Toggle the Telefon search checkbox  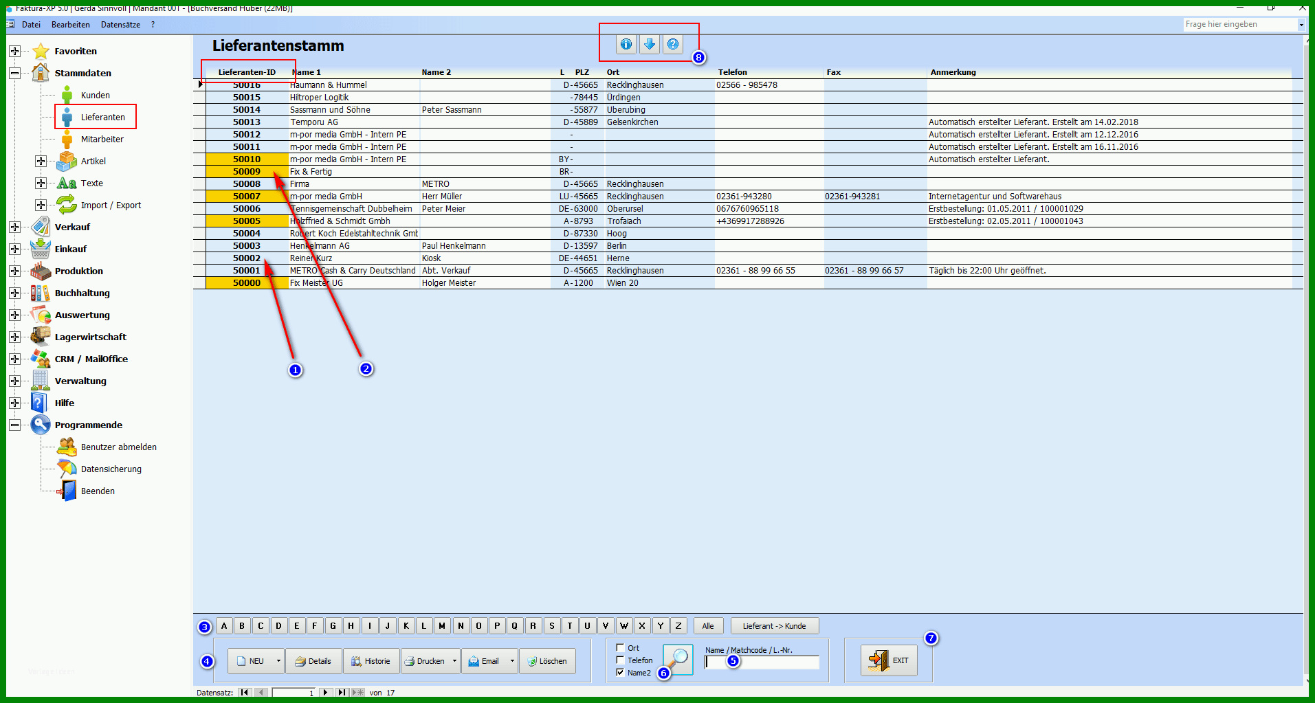(620, 660)
